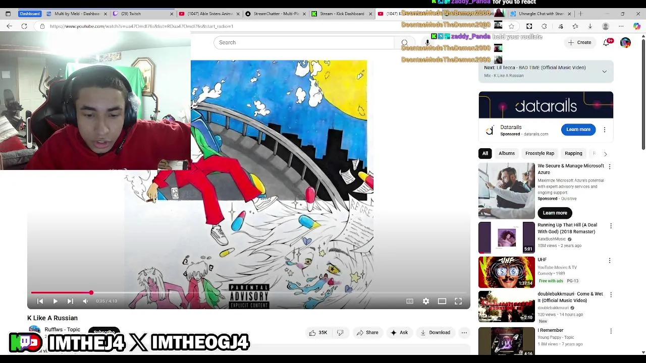Download the video

435,332
